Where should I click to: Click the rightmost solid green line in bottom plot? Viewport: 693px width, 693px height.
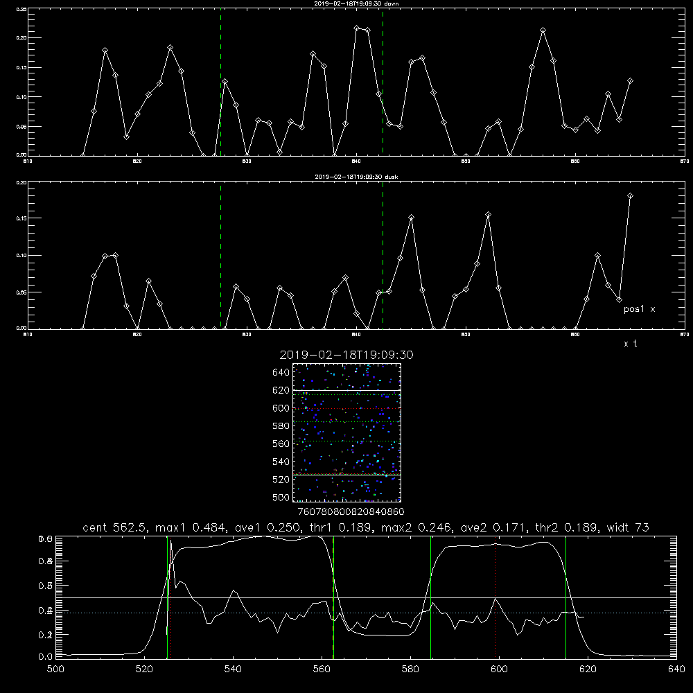click(565, 597)
